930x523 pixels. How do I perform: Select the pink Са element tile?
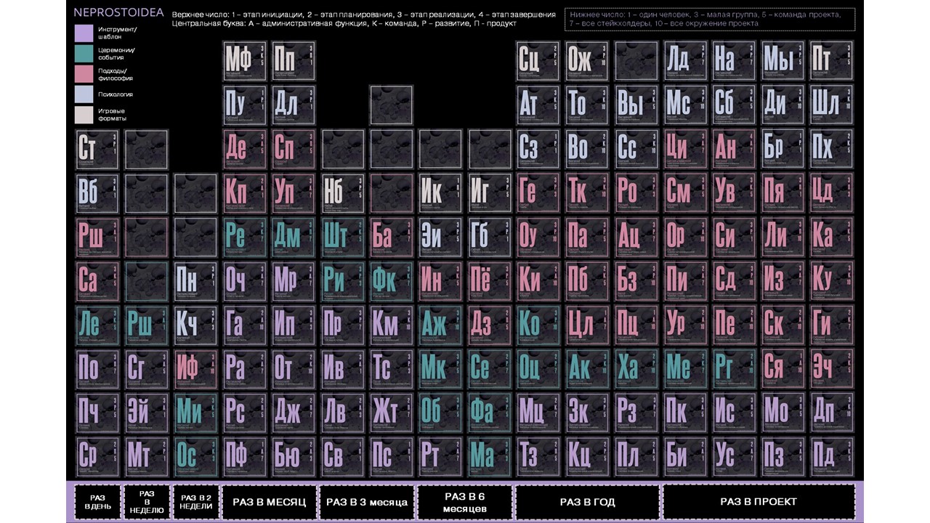click(98, 281)
